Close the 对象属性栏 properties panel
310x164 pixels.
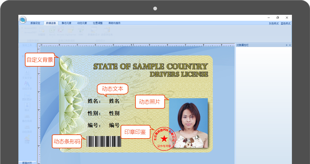tap(290, 45)
